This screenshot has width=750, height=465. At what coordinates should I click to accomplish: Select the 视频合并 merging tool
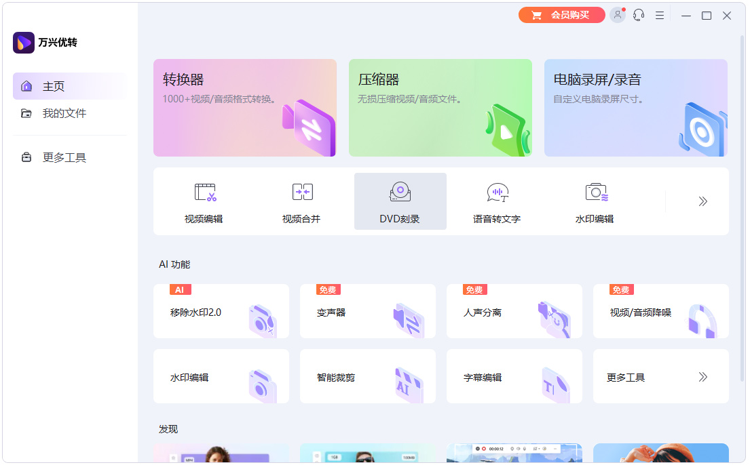tap(303, 201)
